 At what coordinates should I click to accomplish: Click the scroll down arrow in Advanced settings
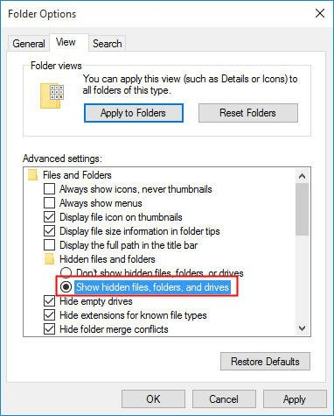(303, 328)
